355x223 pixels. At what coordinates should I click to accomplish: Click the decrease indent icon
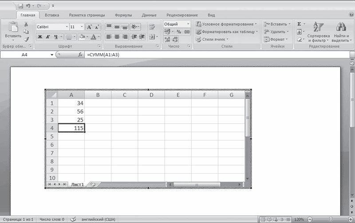(x=134, y=37)
